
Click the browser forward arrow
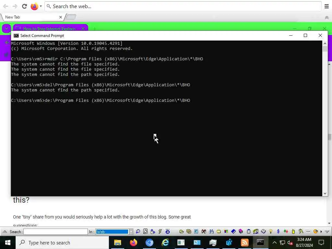(x=15, y=6)
